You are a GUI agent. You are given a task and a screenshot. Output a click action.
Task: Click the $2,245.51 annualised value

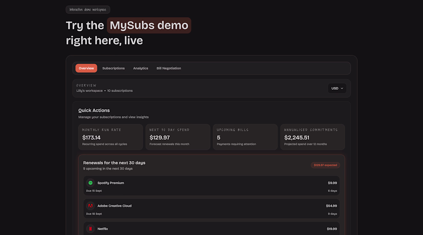(x=296, y=138)
